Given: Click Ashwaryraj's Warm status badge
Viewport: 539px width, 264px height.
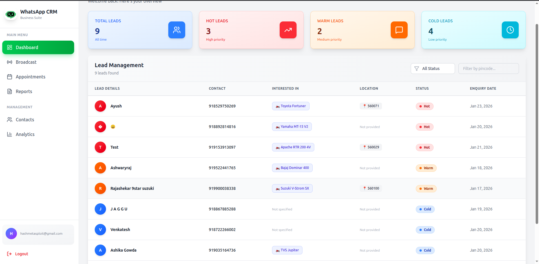Looking at the screenshot, I should [426, 168].
